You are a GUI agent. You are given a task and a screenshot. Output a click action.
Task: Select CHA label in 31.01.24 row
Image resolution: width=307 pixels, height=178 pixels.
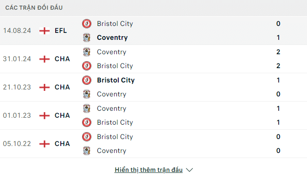pos(62,59)
